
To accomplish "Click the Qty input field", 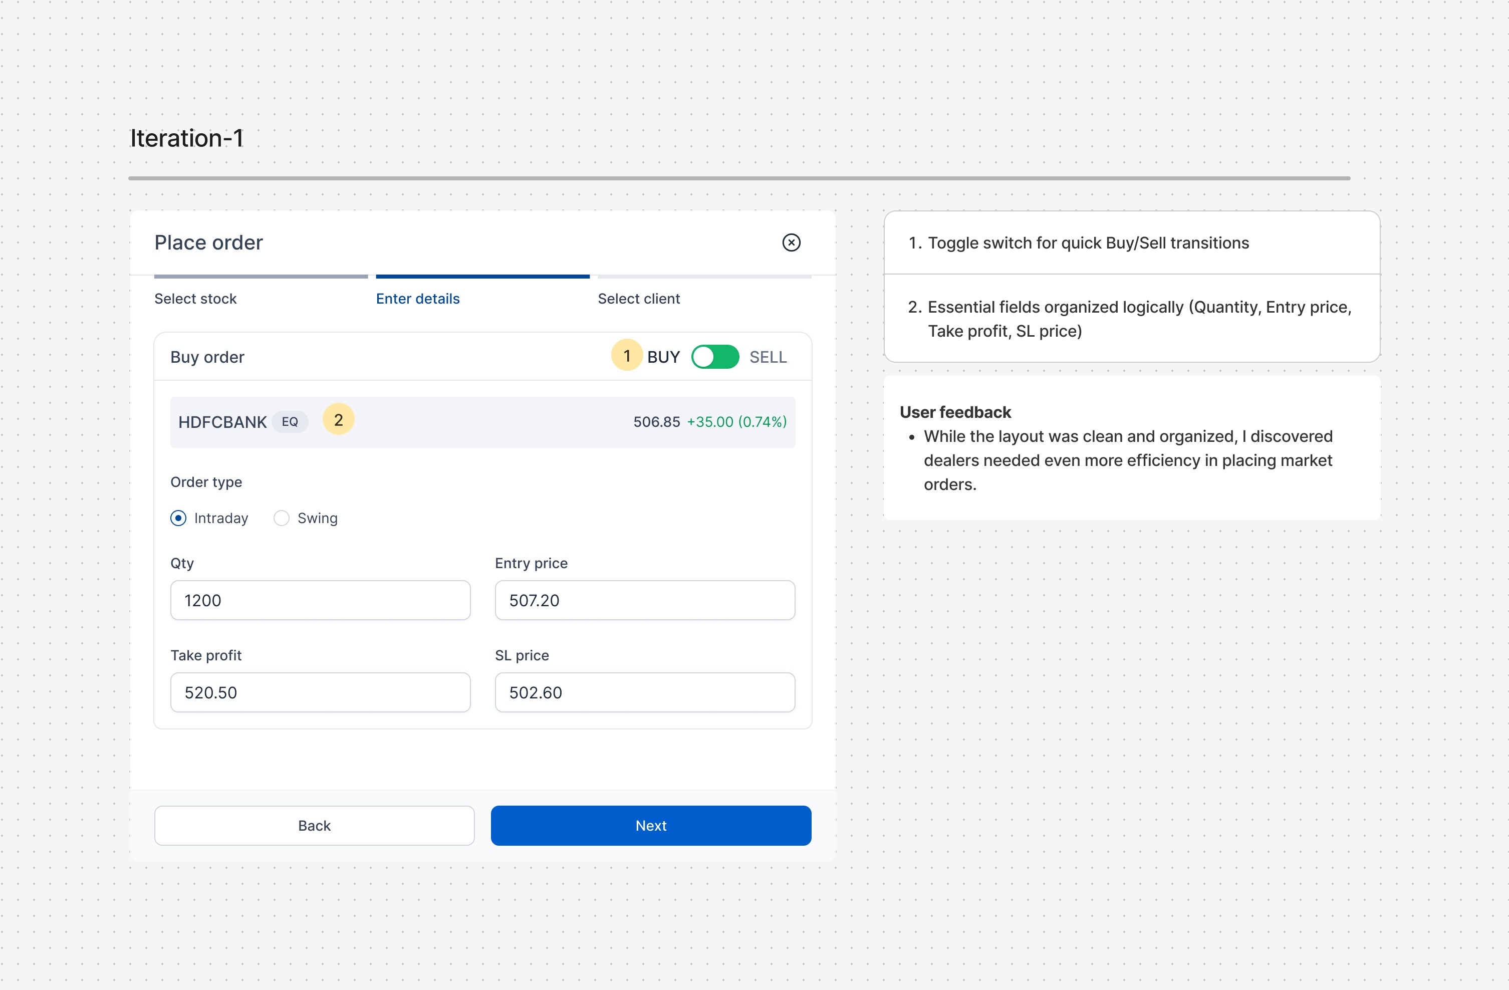I will pos(320,600).
